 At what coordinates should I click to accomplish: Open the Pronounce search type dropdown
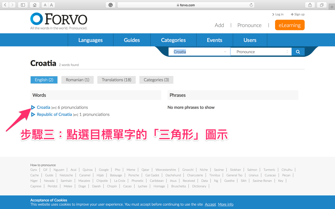pos(262,52)
